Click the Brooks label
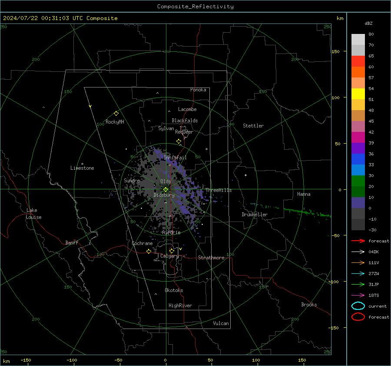Screen dimensions: 391x366 (309, 305)
